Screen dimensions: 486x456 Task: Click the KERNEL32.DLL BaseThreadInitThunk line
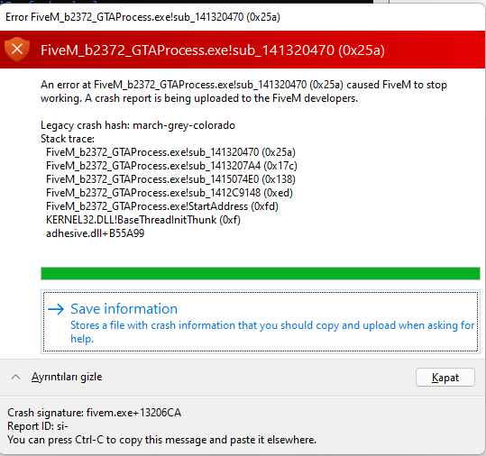pyautogui.click(x=143, y=220)
